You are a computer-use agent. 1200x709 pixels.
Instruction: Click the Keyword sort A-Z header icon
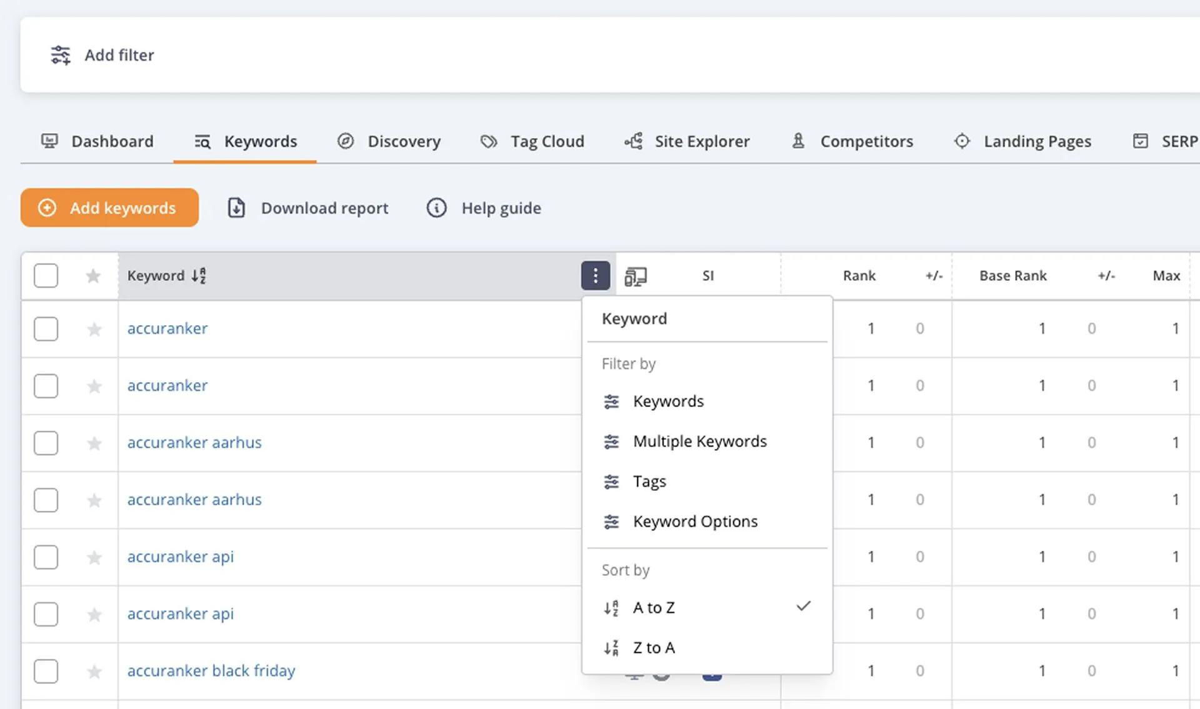click(x=199, y=276)
